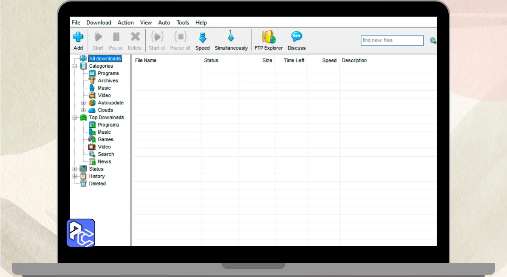Open the Action menu
The image size is (507, 277).
tap(126, 23)
